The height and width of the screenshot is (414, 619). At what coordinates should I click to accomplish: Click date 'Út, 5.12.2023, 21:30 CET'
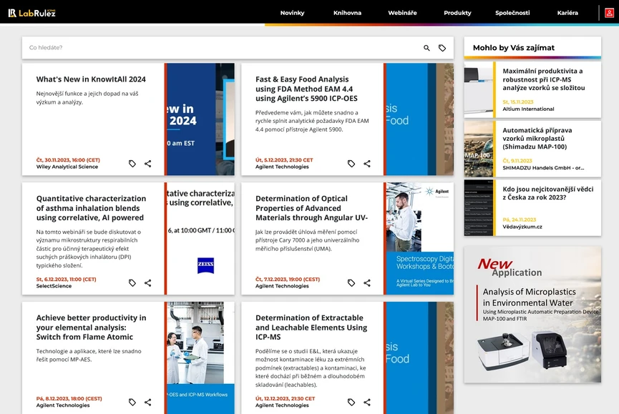coord(284,160)
